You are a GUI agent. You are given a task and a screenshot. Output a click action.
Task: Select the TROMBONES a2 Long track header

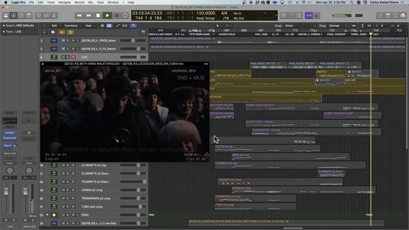pos(94,199)
